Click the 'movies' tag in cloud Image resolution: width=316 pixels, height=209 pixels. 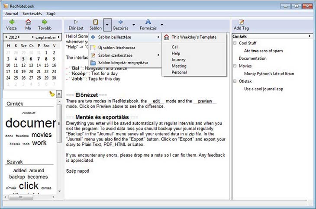coord(42,135)
